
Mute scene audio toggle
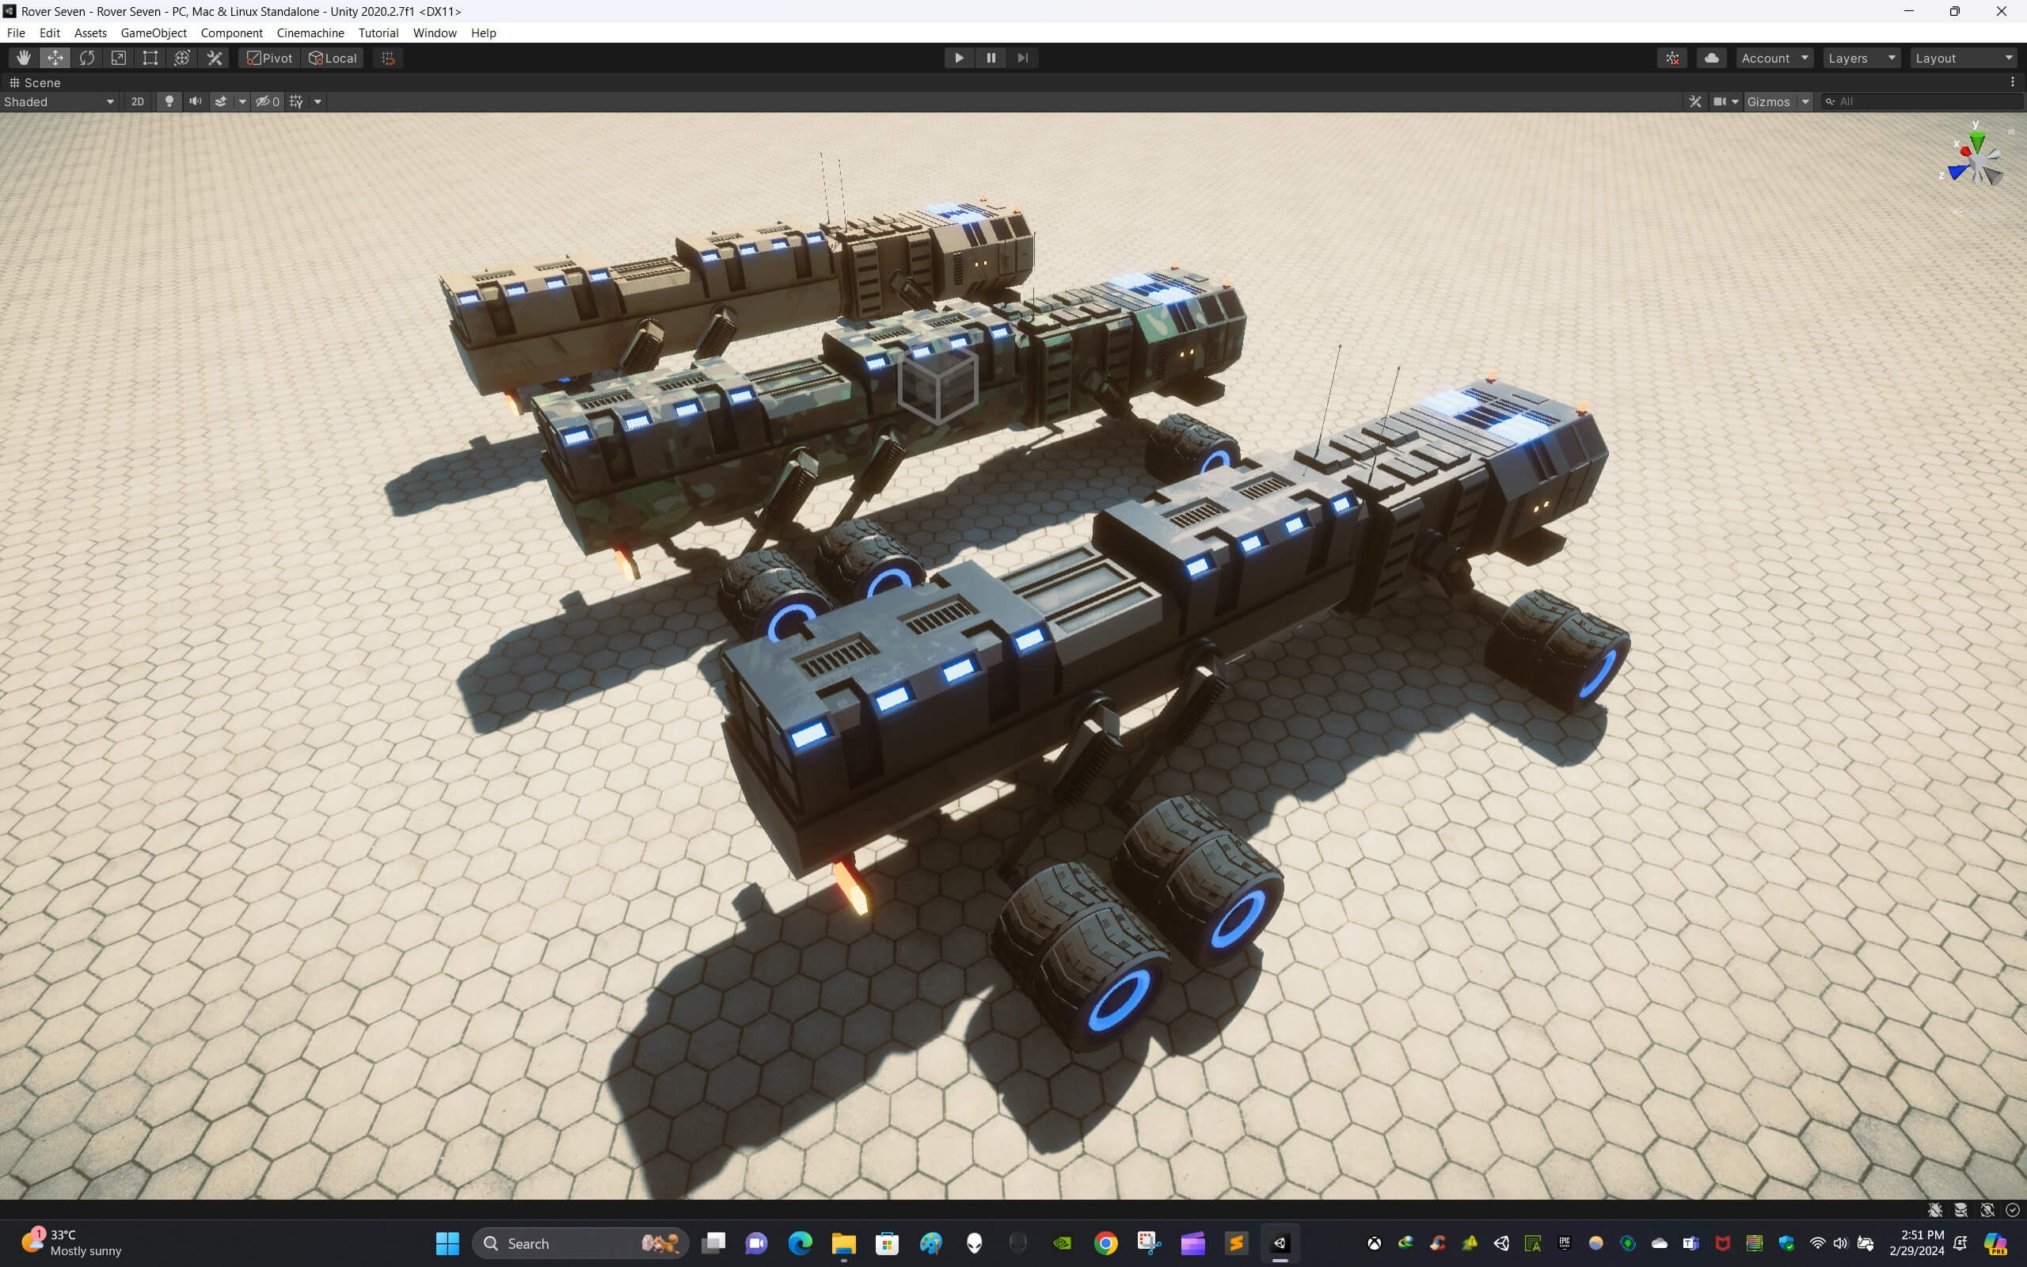click(x=195, y=101)
